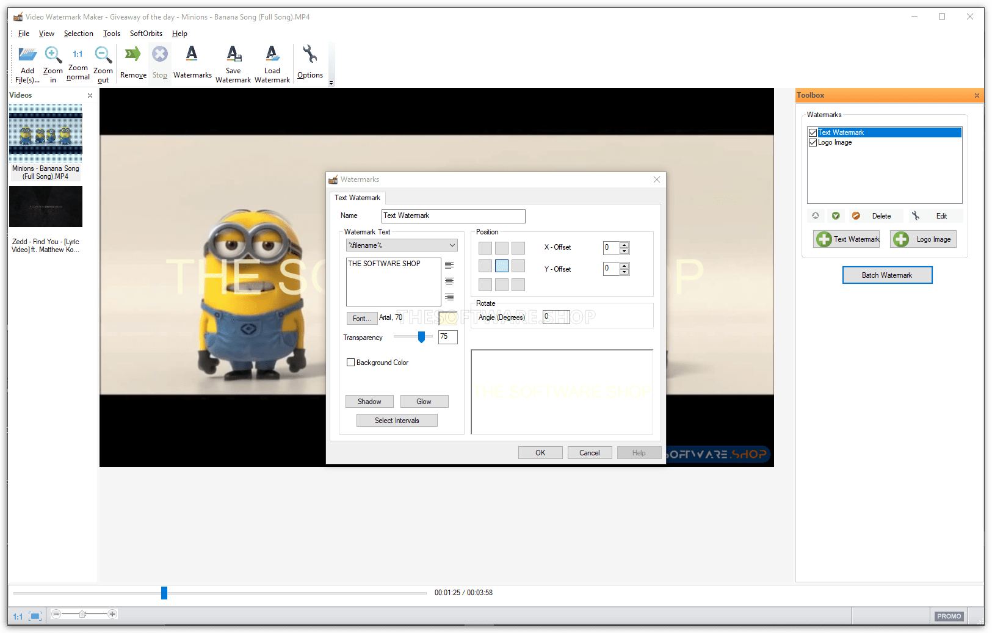
Task: Click the Load Watermark toolbar icon
Action: tap(272, 55)
